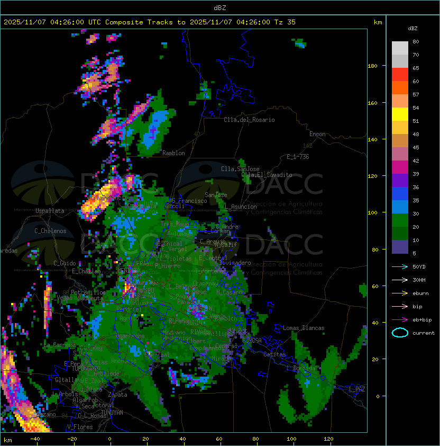Click the 'Clla.del_Rosario' place label

click(x=249, y=120)
